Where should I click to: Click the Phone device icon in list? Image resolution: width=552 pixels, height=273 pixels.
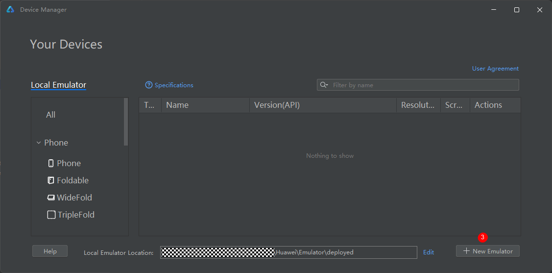[x=51, y=163]
